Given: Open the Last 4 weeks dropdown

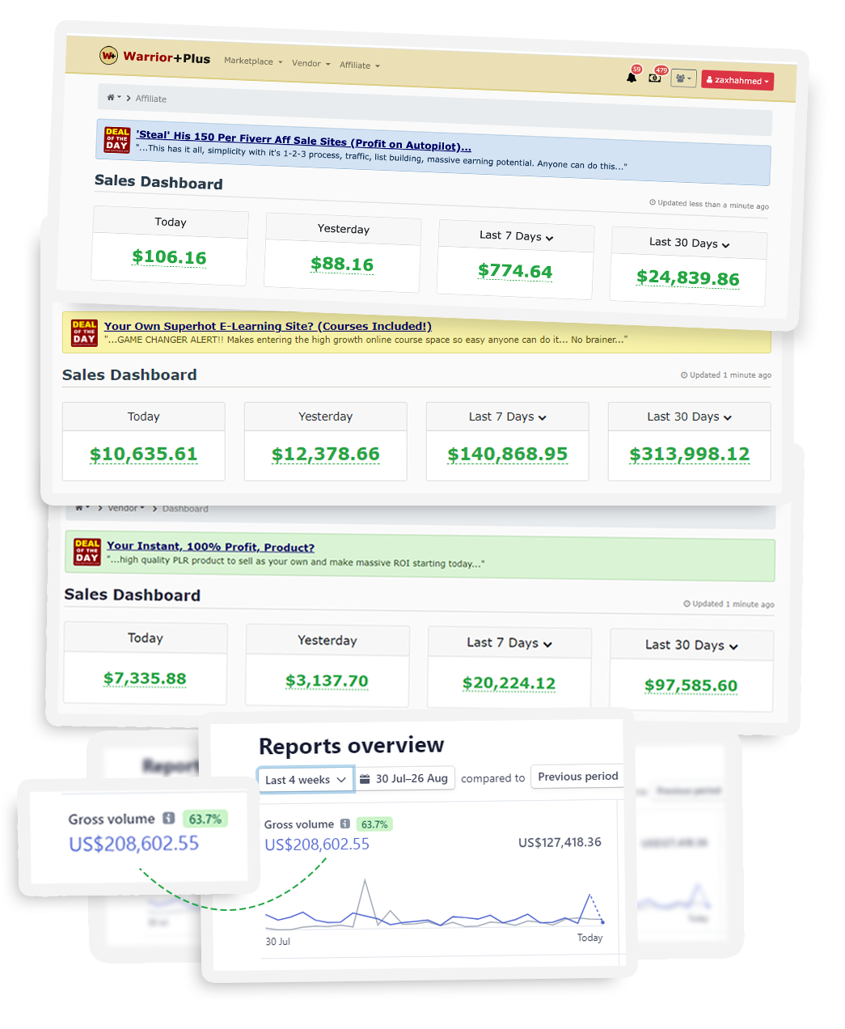Looking at the screenshot, I should click(306, 779).
